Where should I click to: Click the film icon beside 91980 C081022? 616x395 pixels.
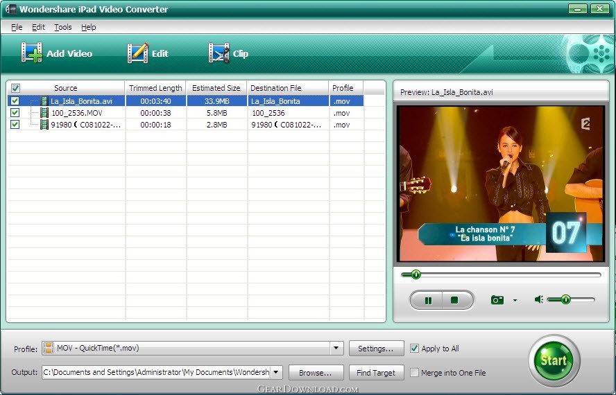44,125
